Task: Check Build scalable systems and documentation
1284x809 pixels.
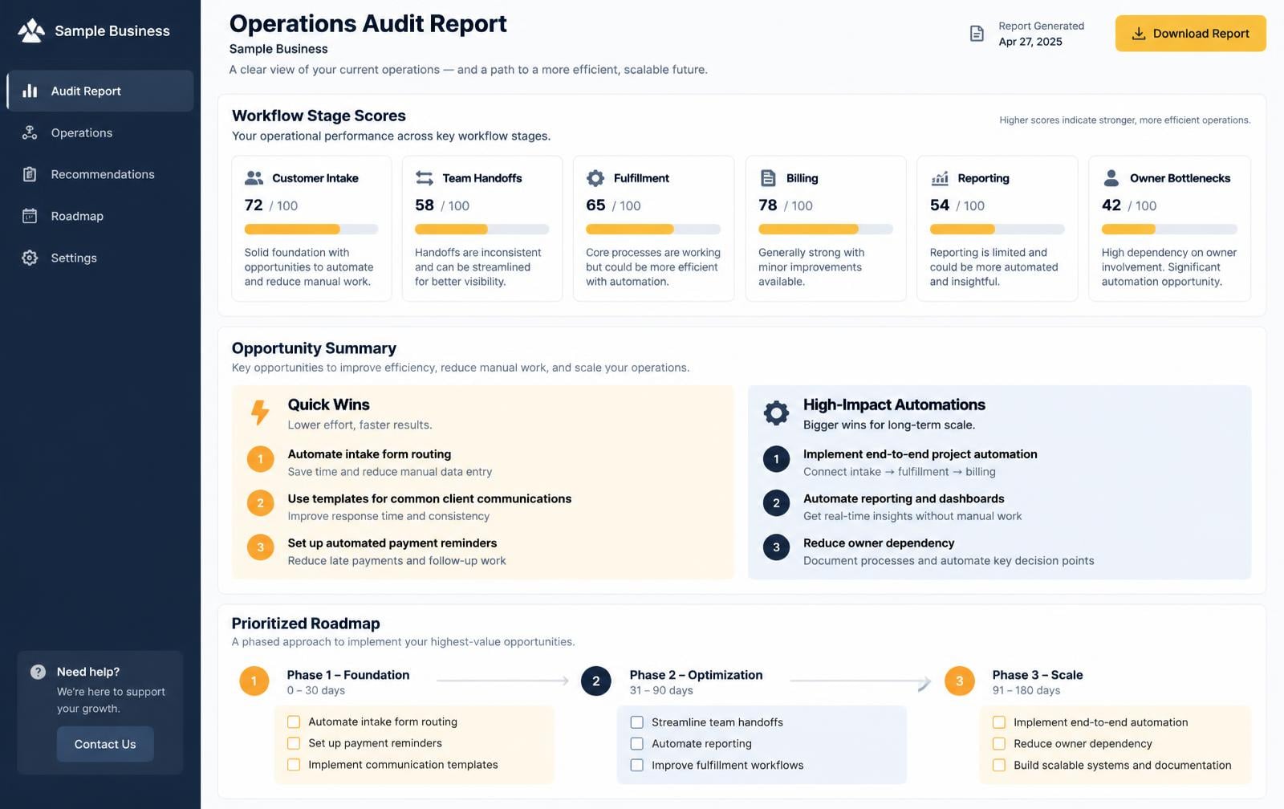Action: (x=999, y=766)
